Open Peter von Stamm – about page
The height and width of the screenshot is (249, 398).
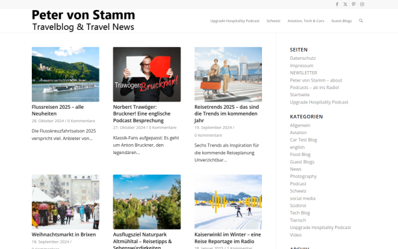316,80
